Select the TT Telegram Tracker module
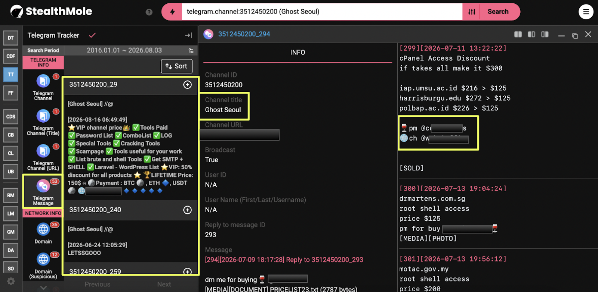The image size is (598, 292). click(x=11, y=75)
